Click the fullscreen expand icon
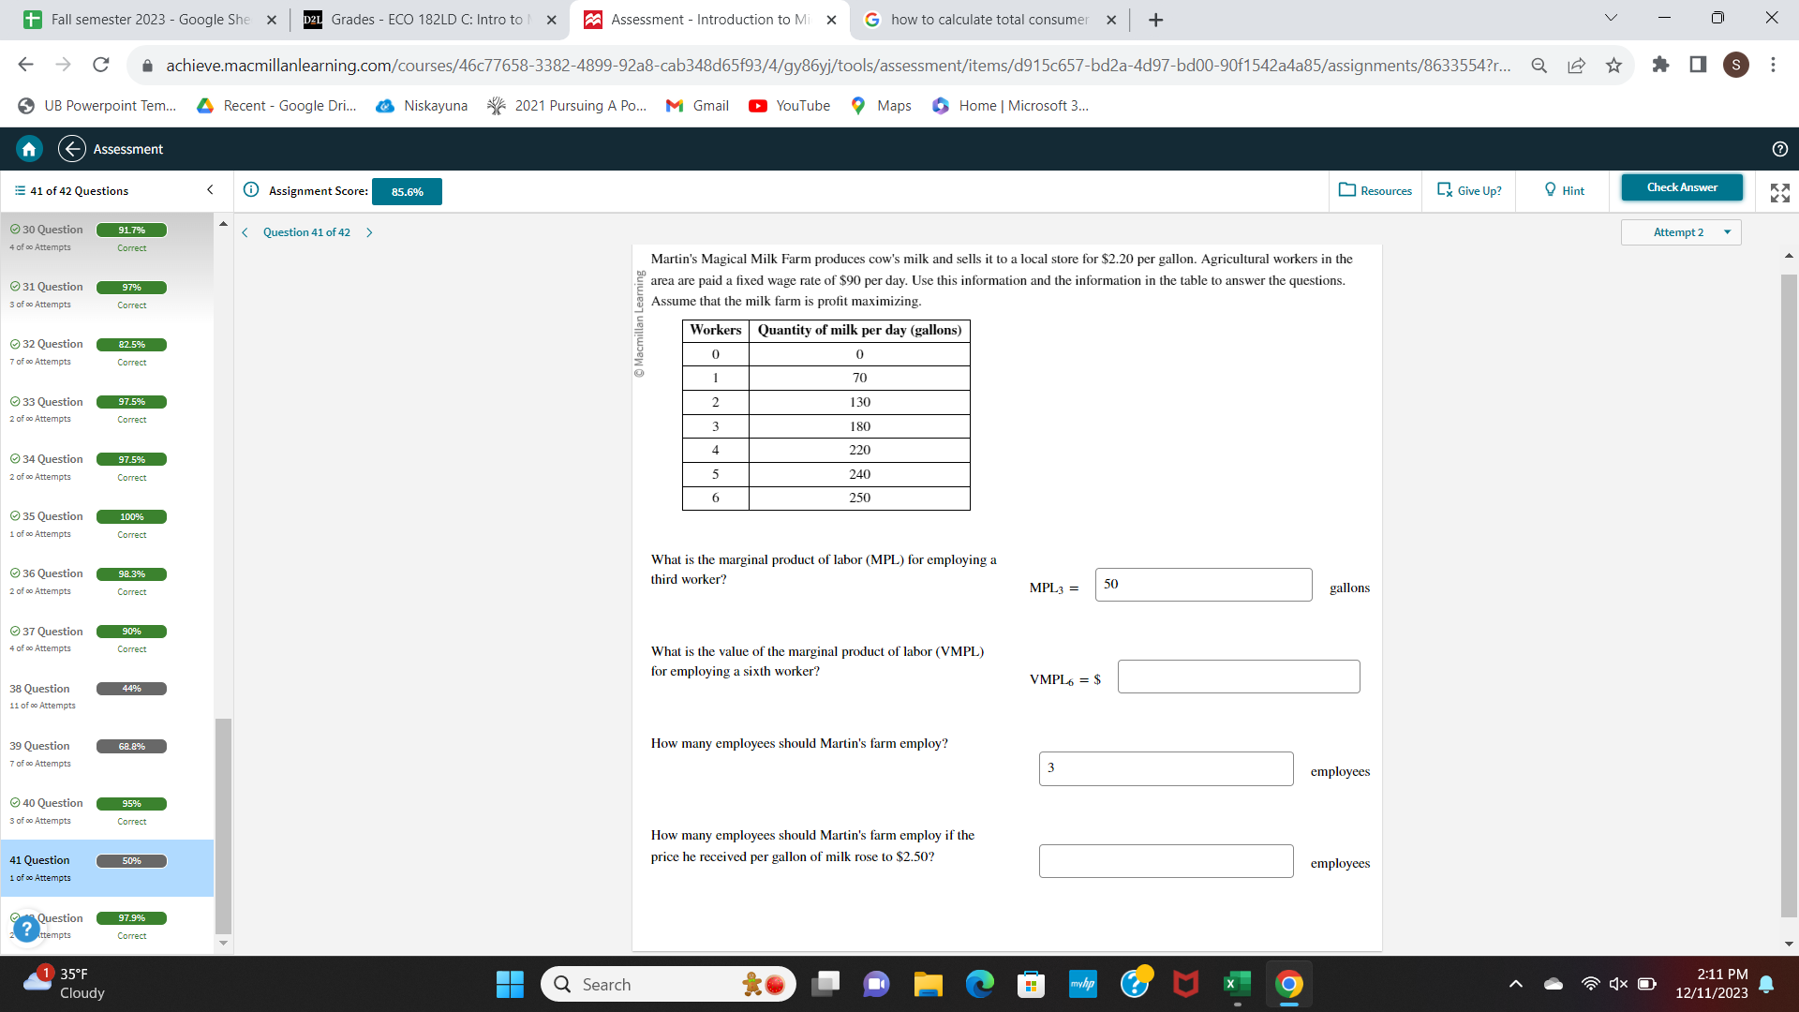The height and width of the screenshot is (1012, 1799). point(1779,193)
